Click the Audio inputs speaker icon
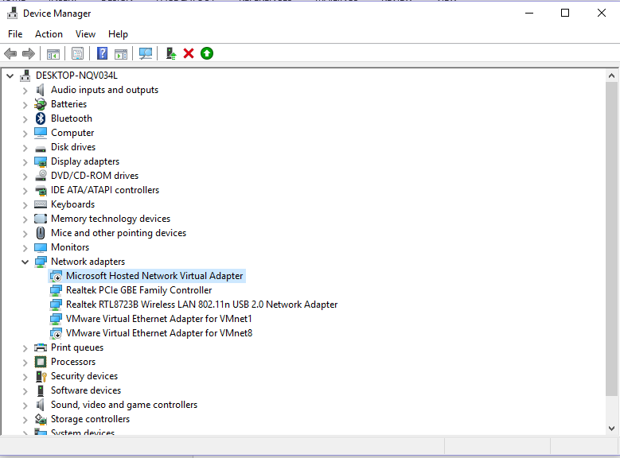The height and width of the screenshot is (458, 620). pos(41,90)
